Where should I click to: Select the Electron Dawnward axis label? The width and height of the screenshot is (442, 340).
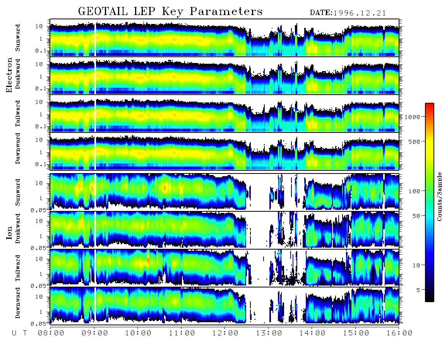click(x=18, y=148)
